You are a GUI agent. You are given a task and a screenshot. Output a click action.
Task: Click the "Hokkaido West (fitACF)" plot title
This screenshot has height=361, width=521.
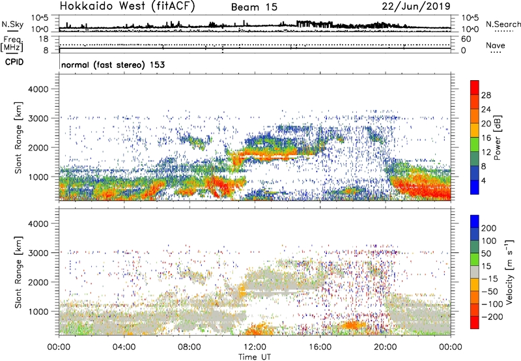click(x=127, y=6)
